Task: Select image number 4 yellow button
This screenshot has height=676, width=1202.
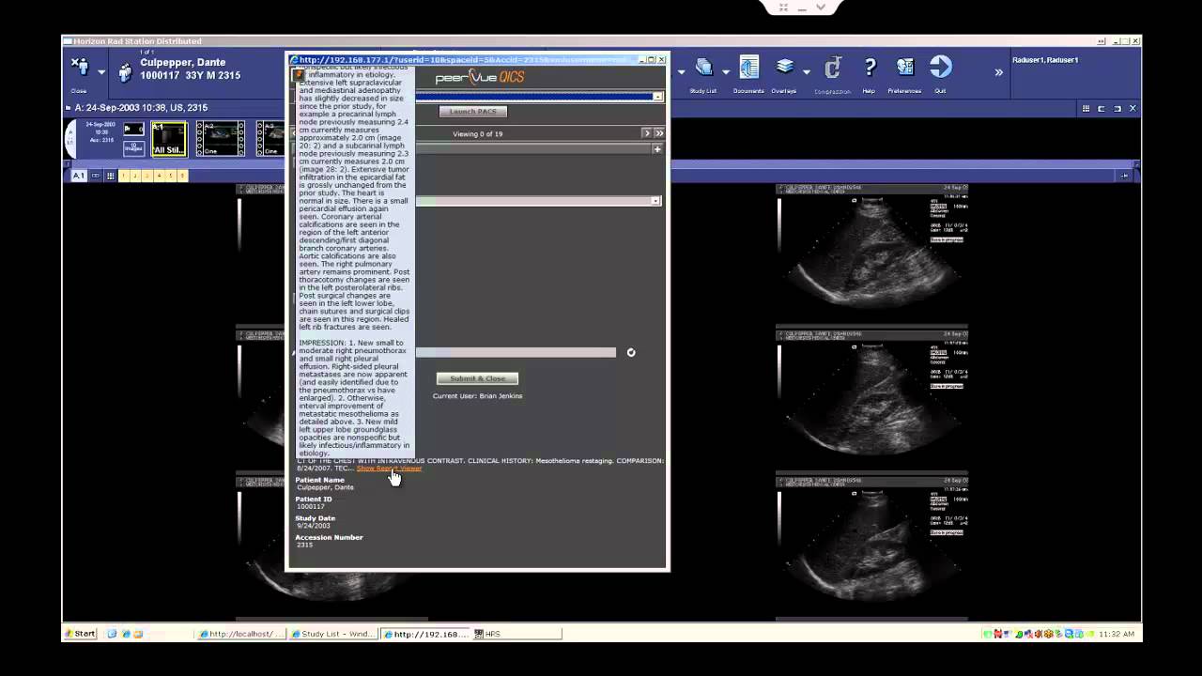Action: pos(159,176)
